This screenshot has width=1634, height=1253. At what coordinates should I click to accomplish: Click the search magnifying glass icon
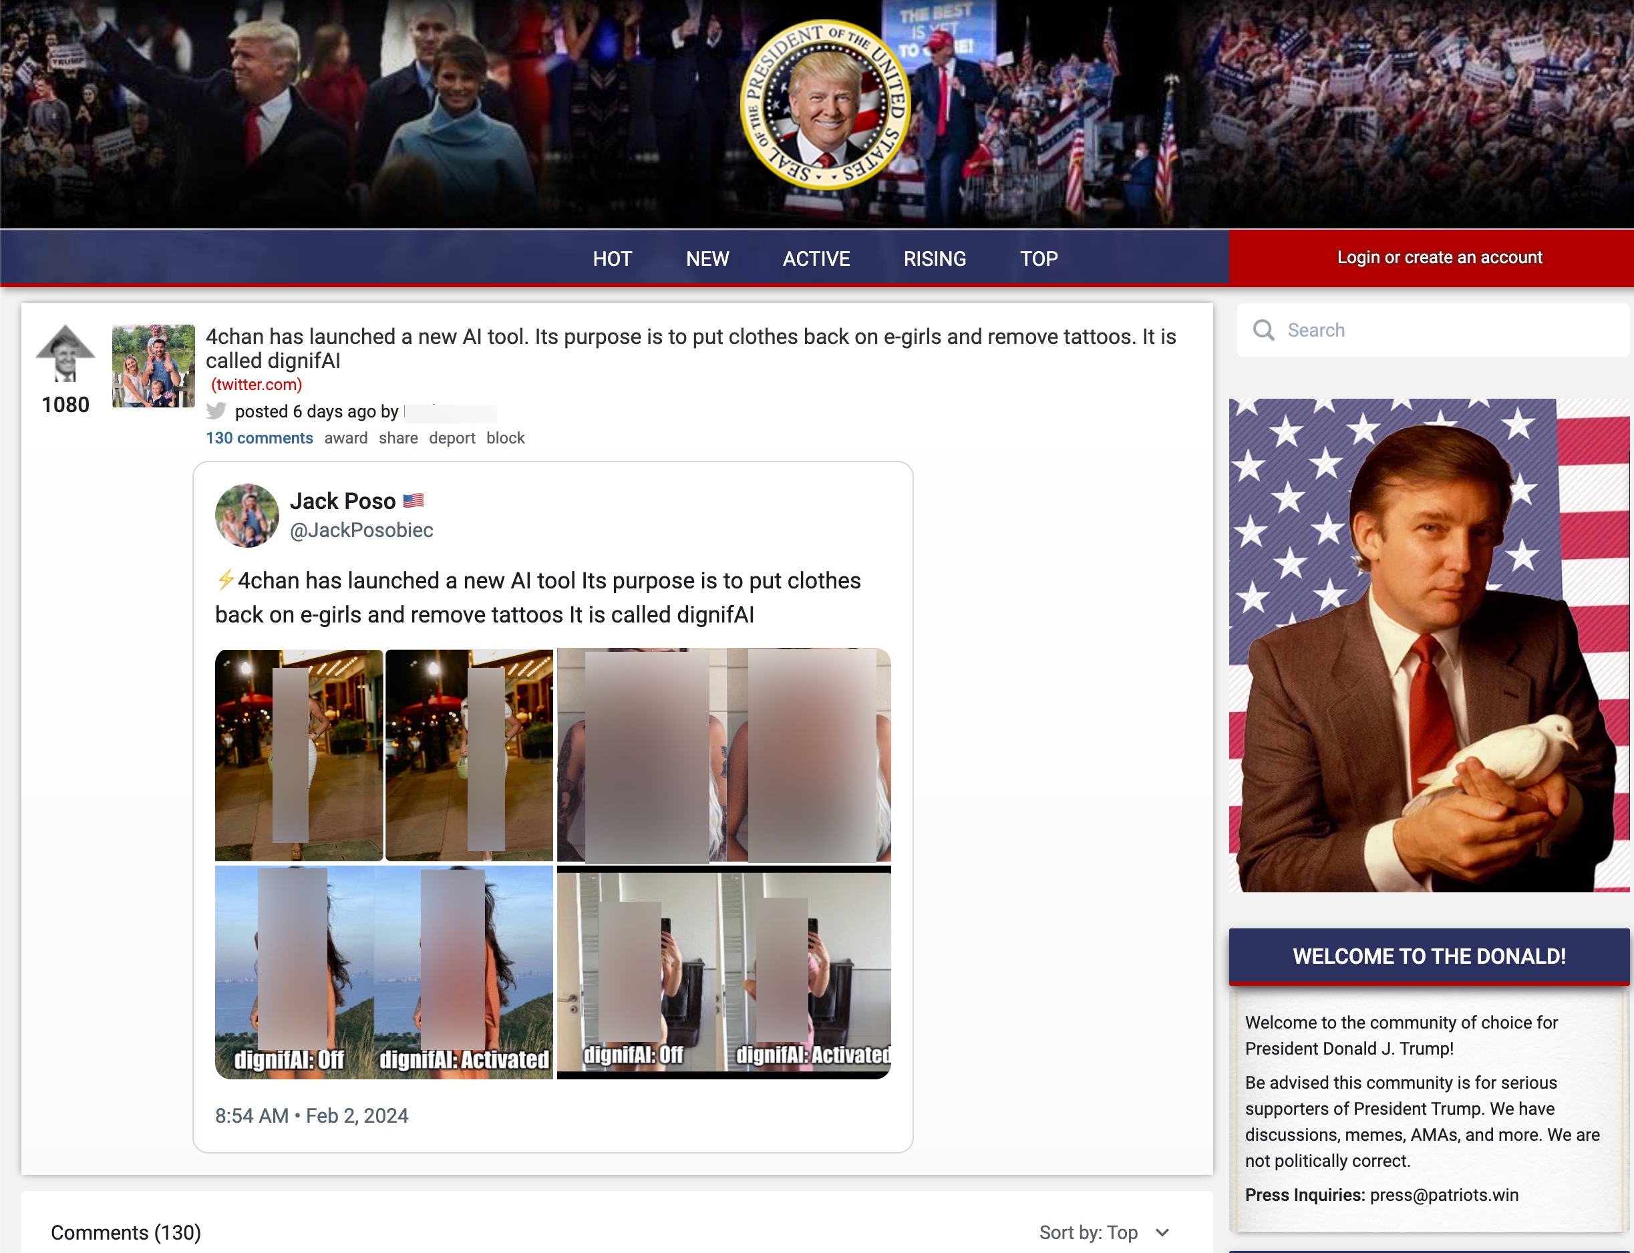click(x=1263, y=329)
